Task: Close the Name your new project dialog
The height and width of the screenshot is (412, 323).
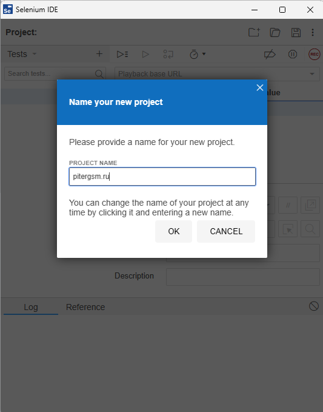Action: pyautogui.click(x=260, y=87)
